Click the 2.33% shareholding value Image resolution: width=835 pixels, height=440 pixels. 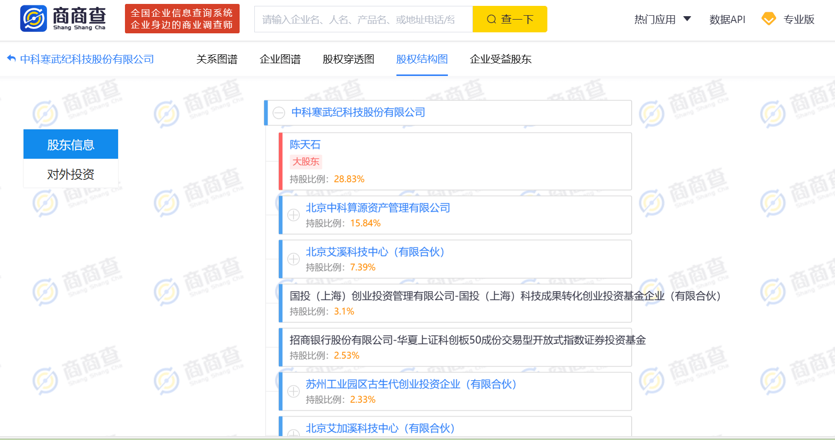point(363,399)
